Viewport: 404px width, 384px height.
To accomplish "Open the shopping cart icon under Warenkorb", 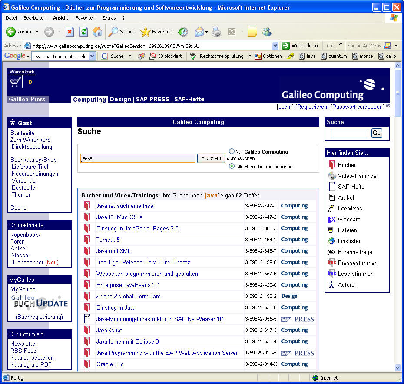I will (x=16, y=82).
